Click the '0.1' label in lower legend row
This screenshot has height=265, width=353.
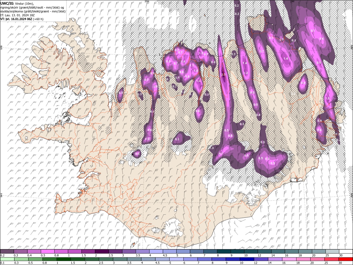pos(2,263)
